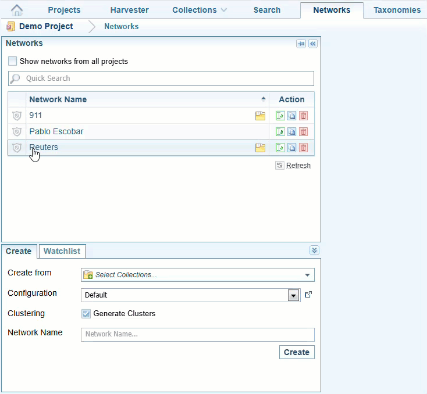The height and width of the screenshot is (394, 427).
Task: Switch to the Watchlist tab
Action: pos(63,251)
